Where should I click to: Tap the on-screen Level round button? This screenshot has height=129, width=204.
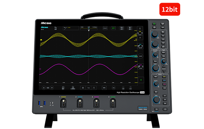(x=140, y=56)
